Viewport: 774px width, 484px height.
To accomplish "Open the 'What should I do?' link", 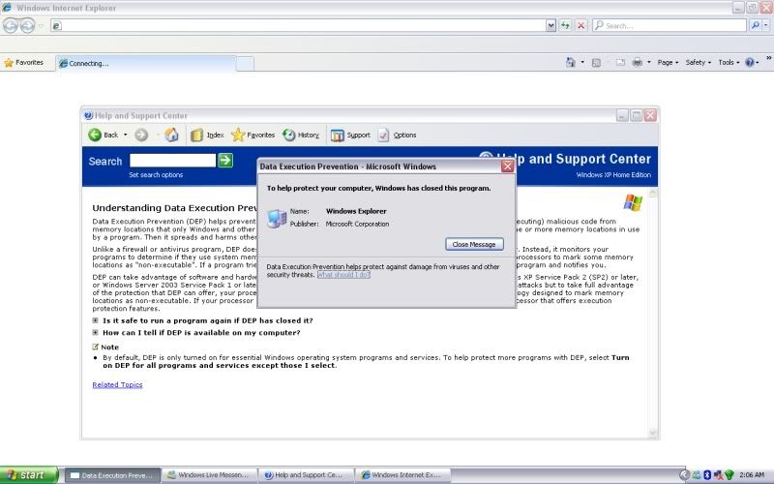I will [343, 275].
